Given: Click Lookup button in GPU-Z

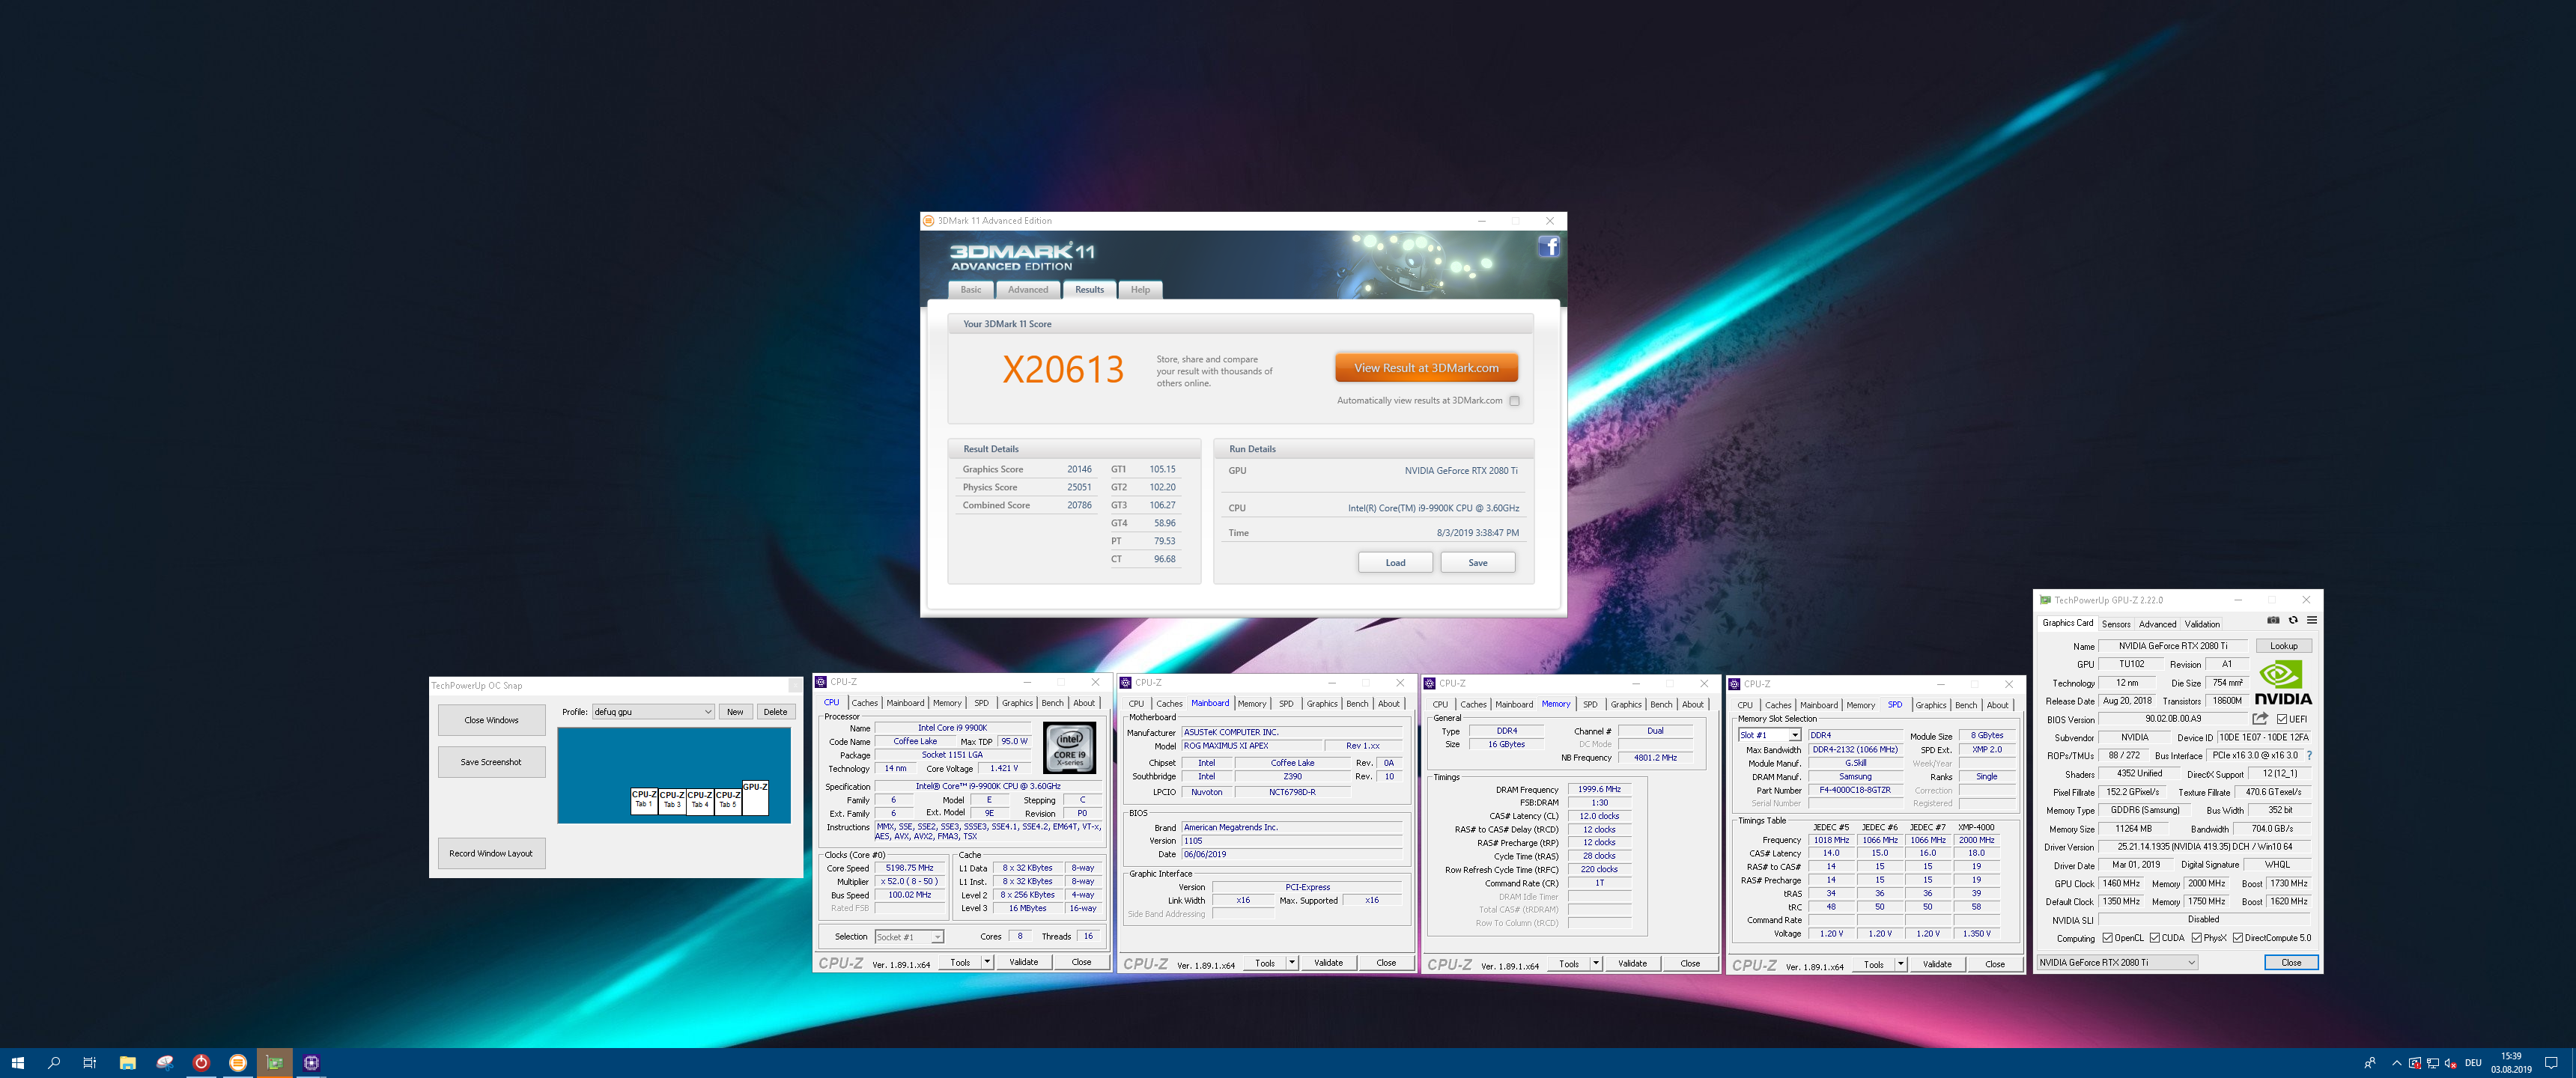Looking at the screenshot, I should (2283, 646).
